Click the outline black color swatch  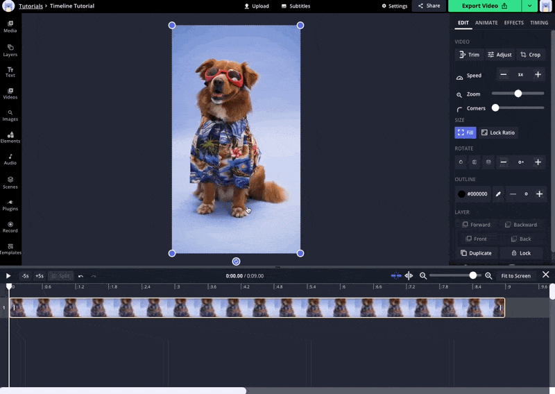point(462,194)
